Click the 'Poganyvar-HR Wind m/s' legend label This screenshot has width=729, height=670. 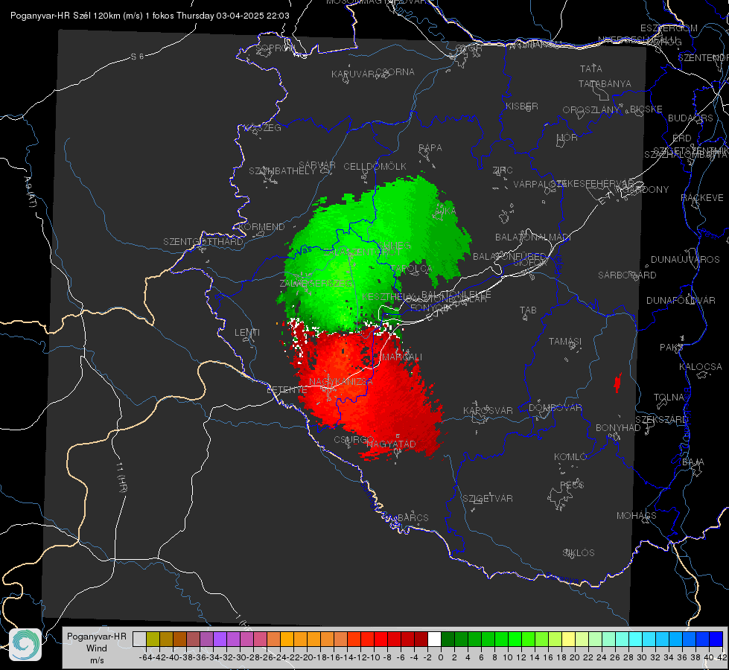point(97,648)
